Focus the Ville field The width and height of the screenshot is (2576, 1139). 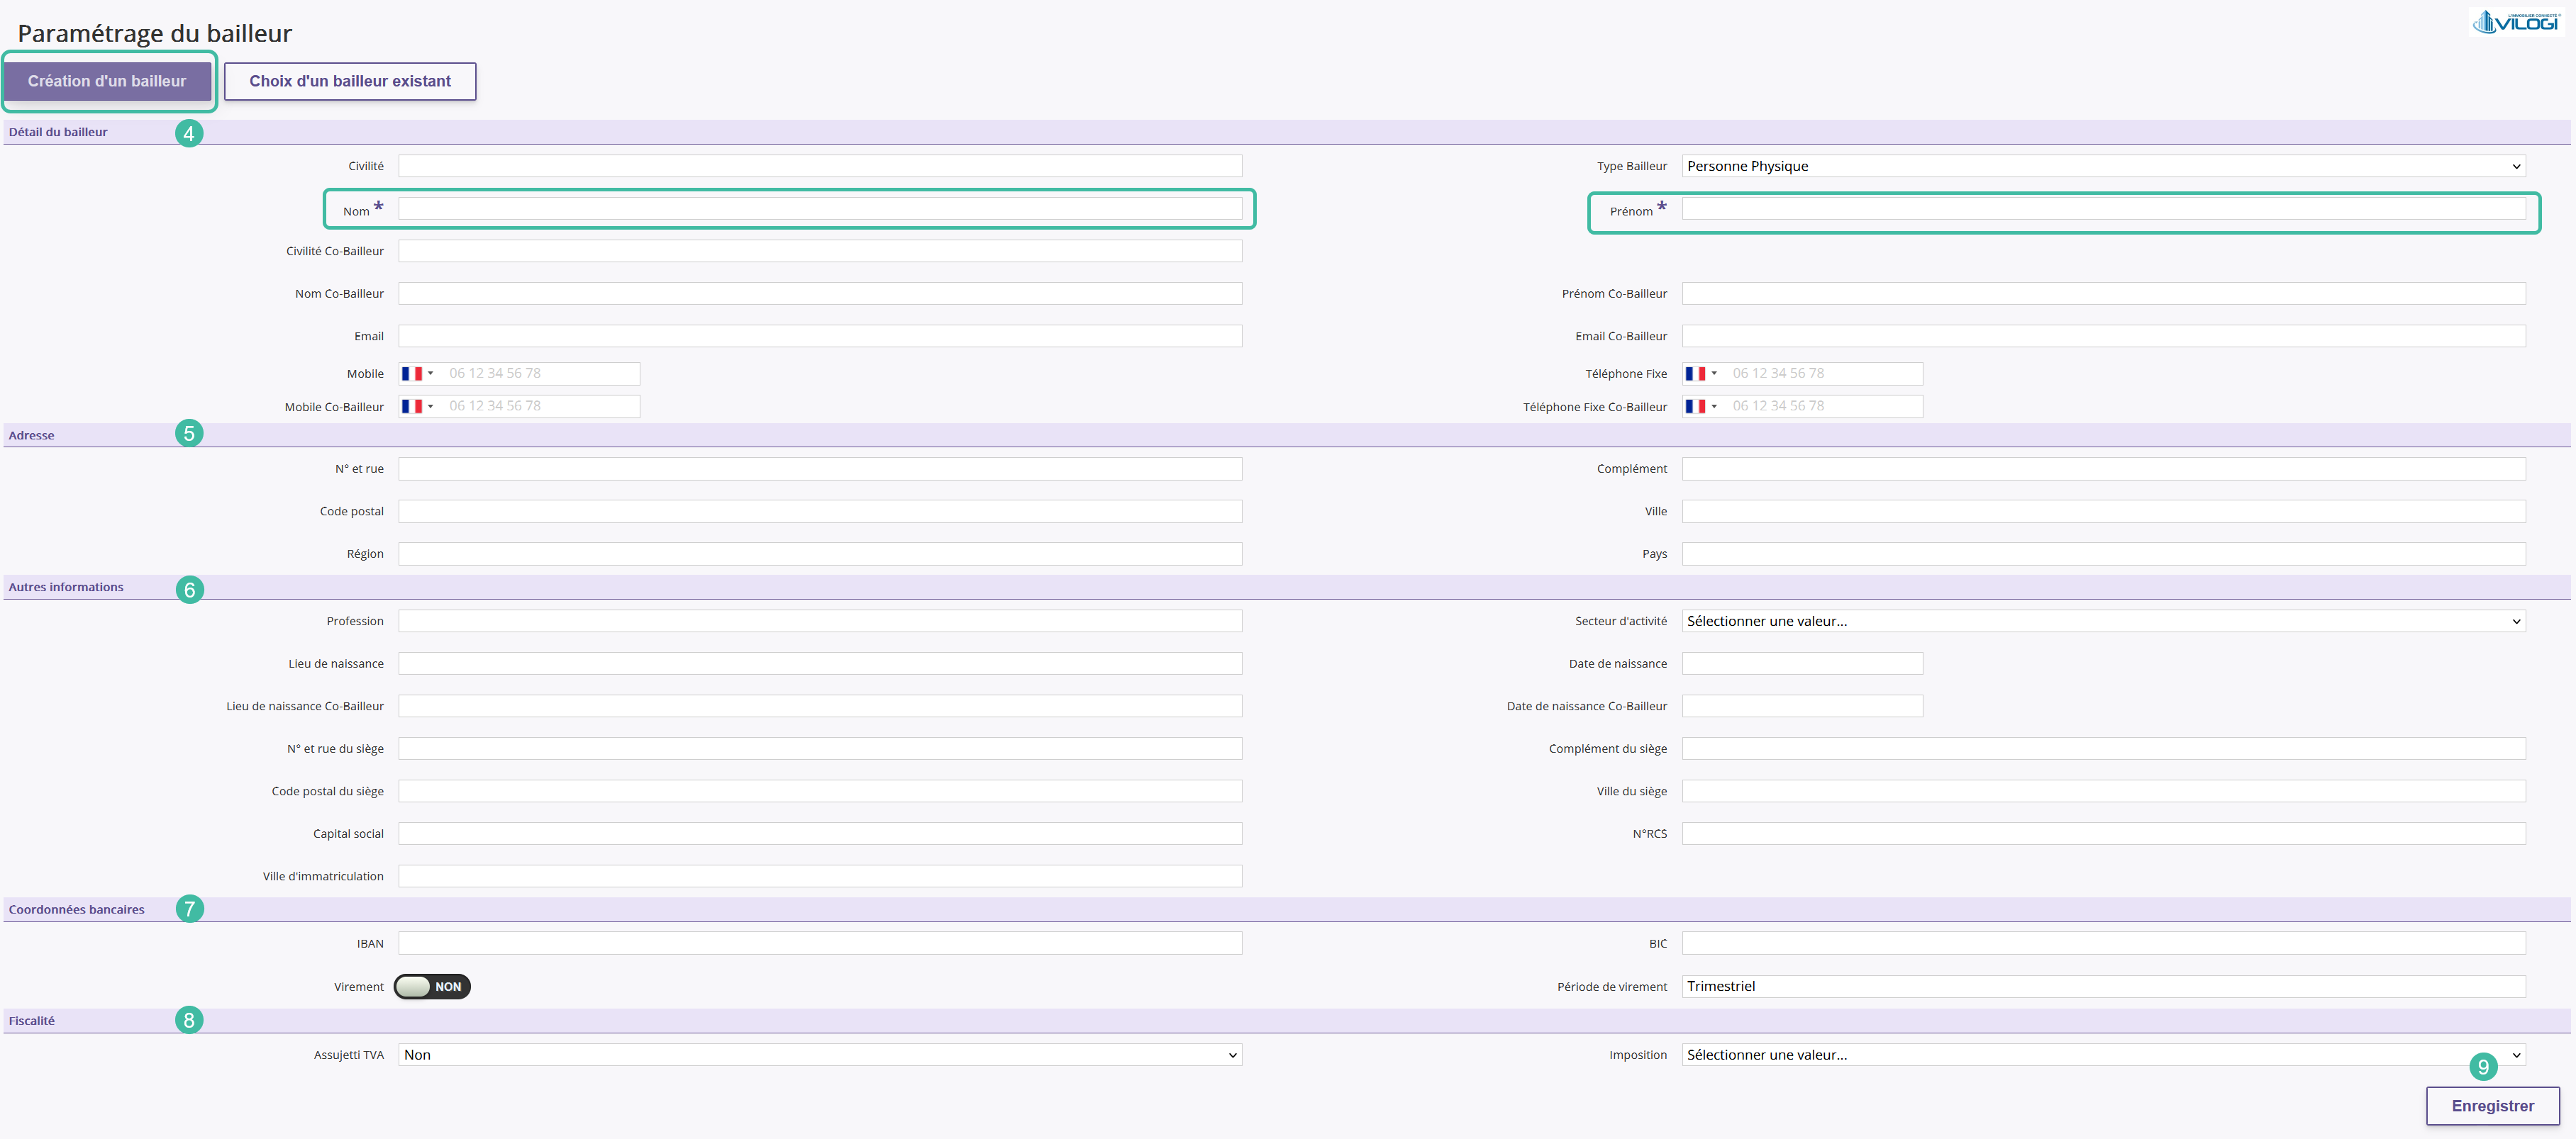click(x=2103, y=510)
